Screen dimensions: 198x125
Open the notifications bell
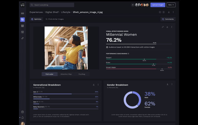pos(23,117)
